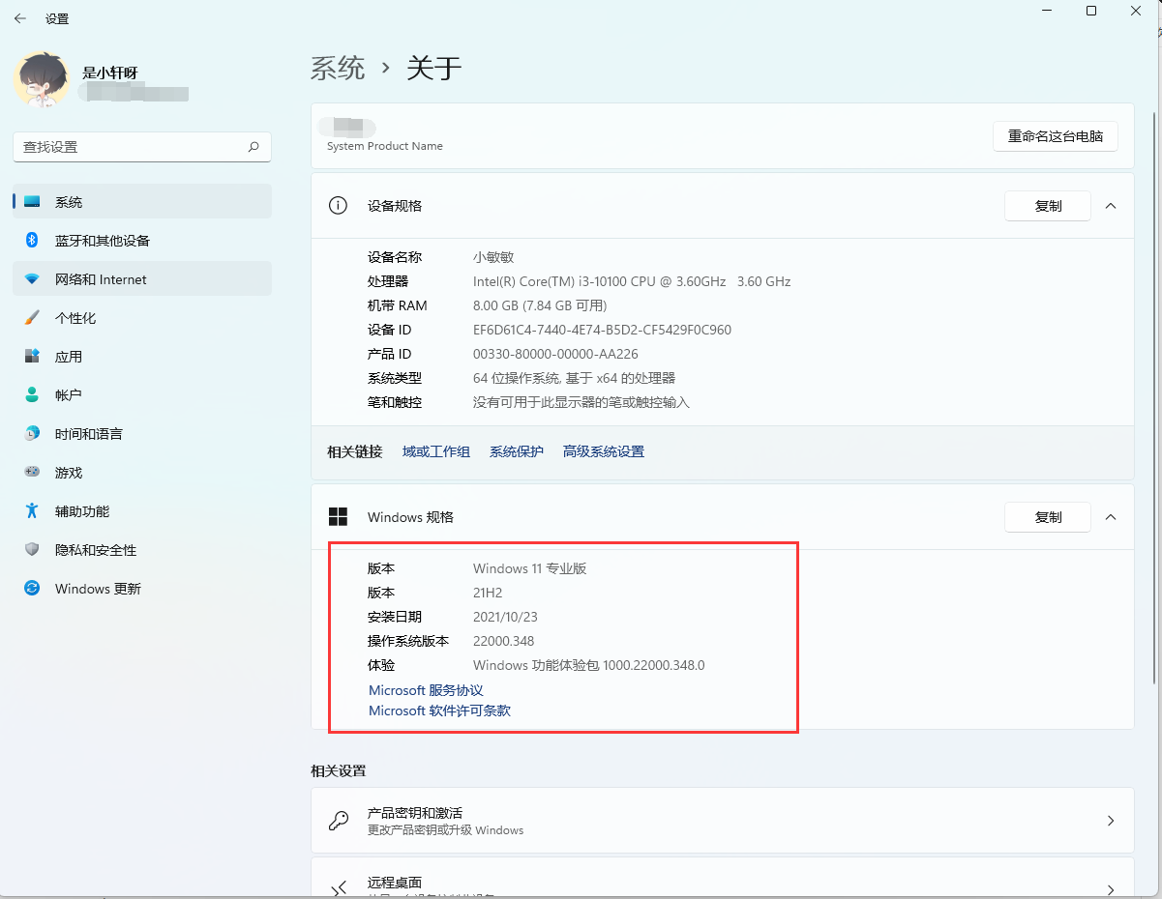Copy device specifications with the 复制 button
The width and height of the screenshot is (1162, 899).
coord(1047,205)
